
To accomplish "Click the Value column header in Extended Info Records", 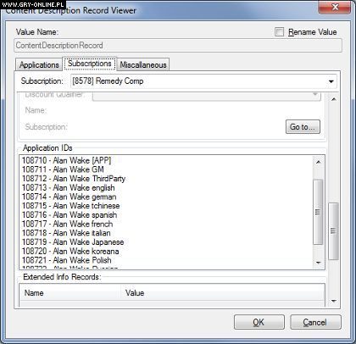I will (223, 293).
